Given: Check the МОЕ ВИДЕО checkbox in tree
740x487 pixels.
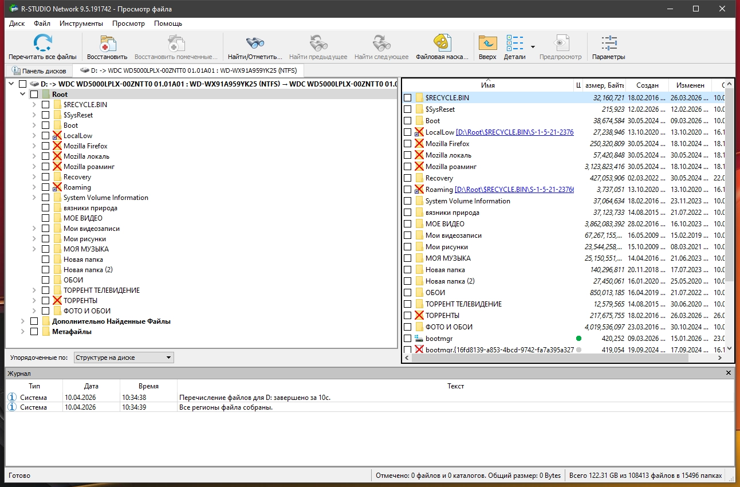Looking at the screenshot, I should tap(46, 218).
